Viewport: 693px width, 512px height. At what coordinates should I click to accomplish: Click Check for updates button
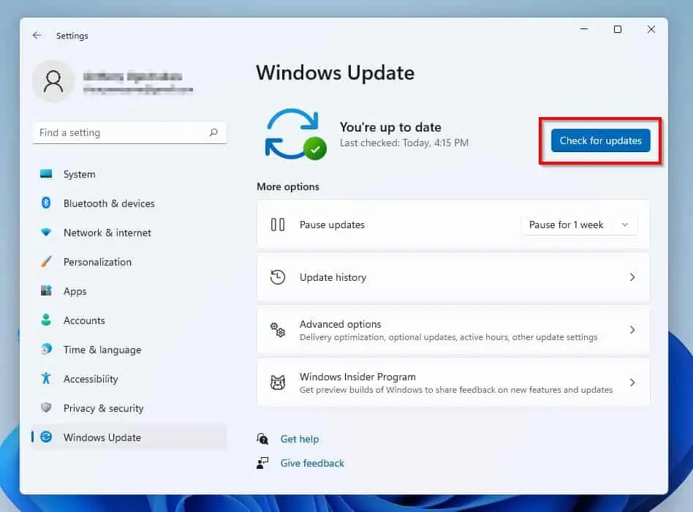point(600,140)
